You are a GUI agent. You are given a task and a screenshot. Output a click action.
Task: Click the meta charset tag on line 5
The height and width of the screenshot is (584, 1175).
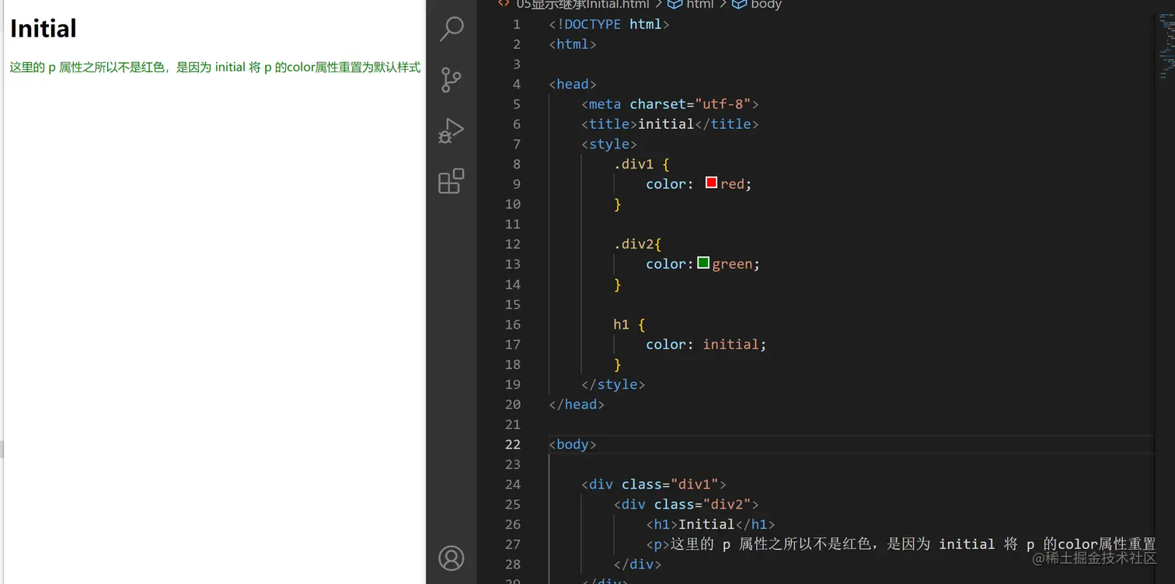(670, 104)
